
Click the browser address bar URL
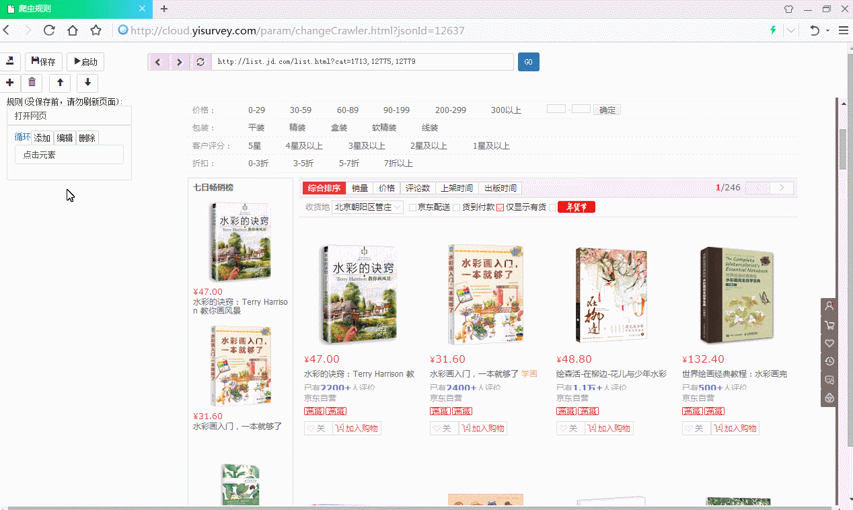click(297, 30)
